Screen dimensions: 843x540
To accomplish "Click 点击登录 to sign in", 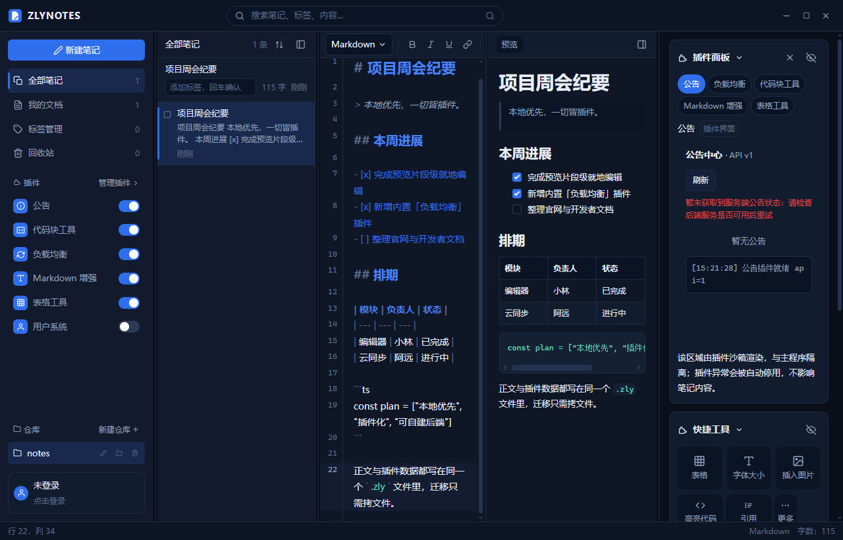I will (49, 501).
